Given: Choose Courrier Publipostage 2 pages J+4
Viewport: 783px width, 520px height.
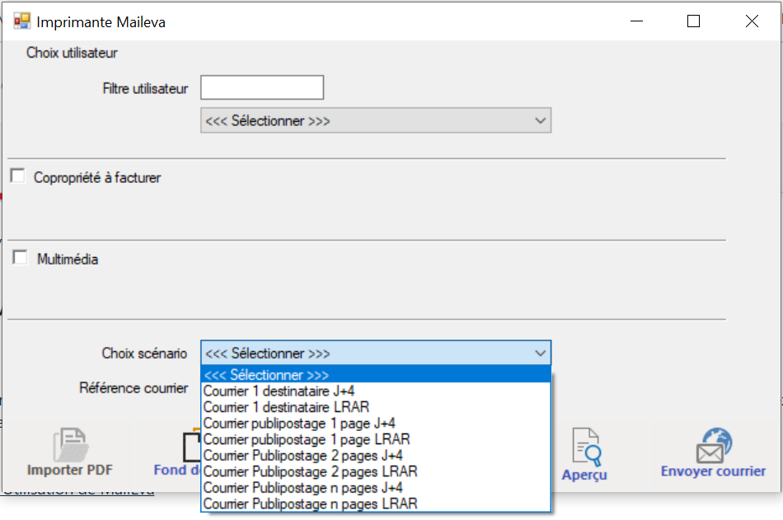Looking at the screenshot, I should pos(376,455).
